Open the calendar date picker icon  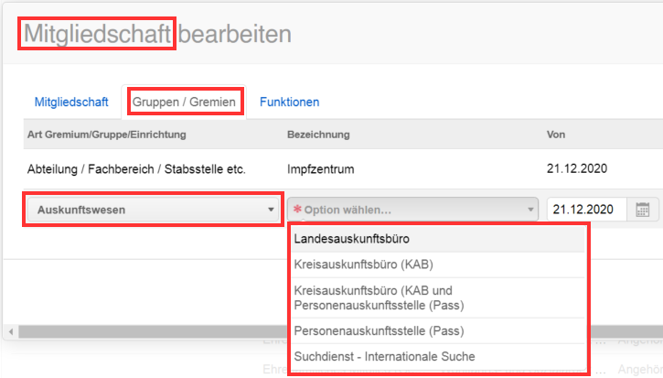[643, 210]
